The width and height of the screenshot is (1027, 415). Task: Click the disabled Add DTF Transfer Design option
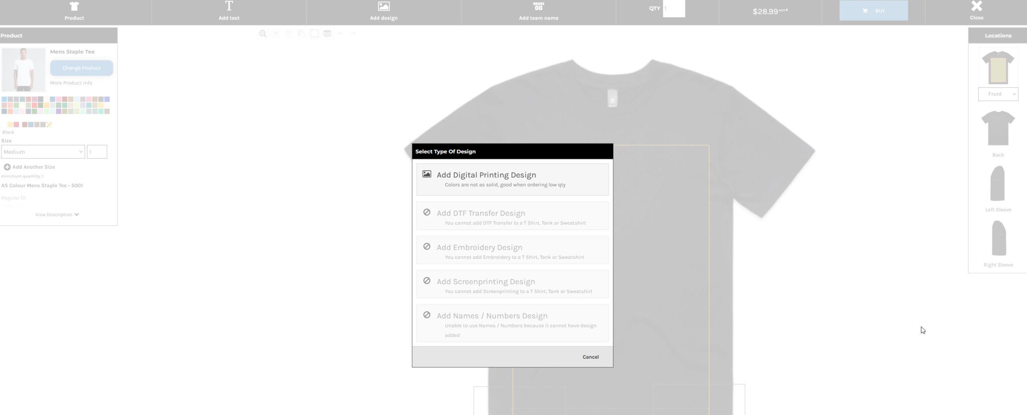pyautogui.click(x=512, y=216)
